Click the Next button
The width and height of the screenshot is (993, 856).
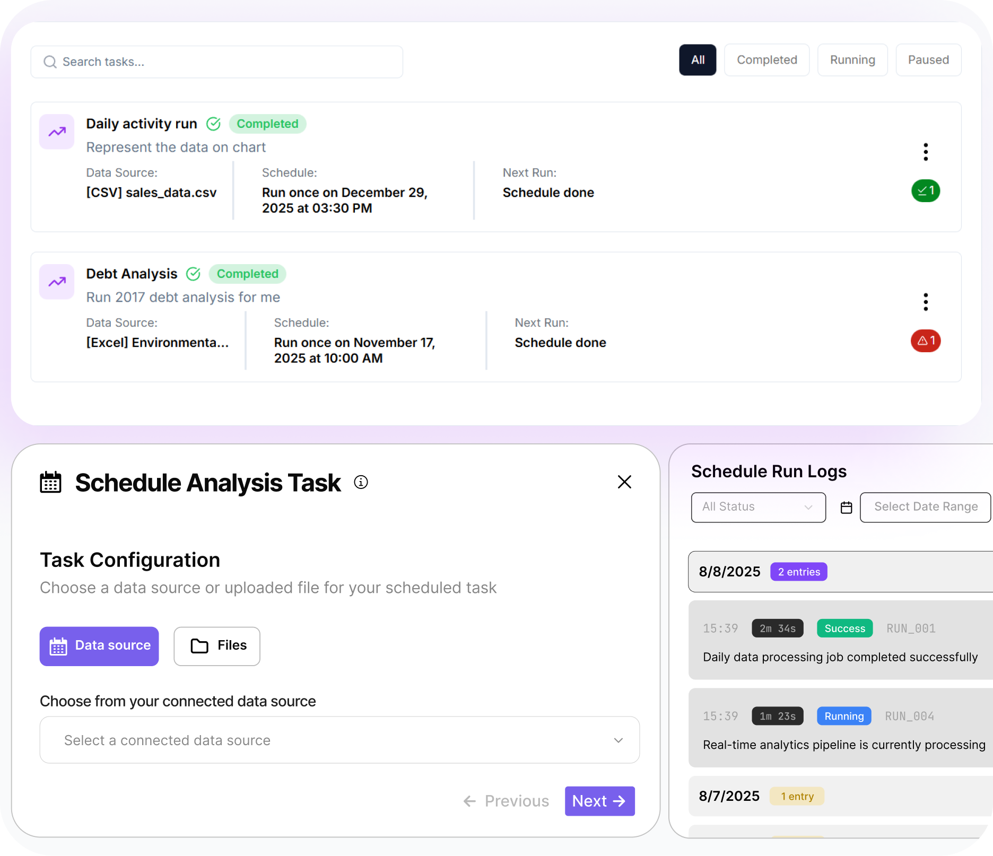[x=599, y=801]
